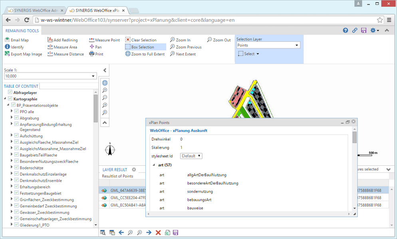The width and height of the screenshot is (397, 239).
Task: Click the Clear Selection button
Action: (x=143, y=40)
